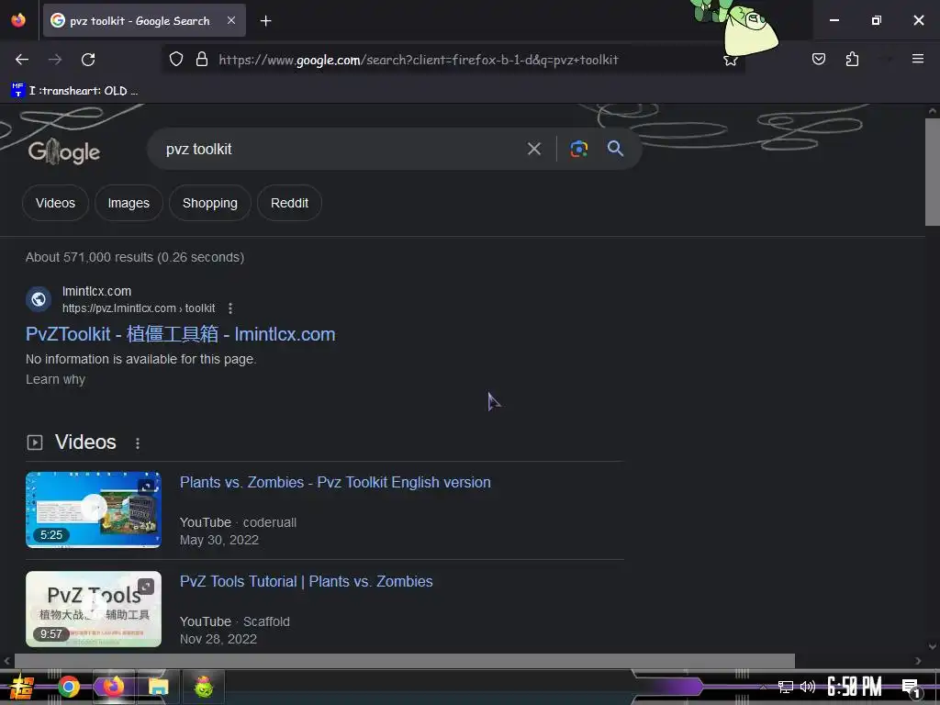
Task: Launch Chrome from the taskbar
Action: coord(68,687)
